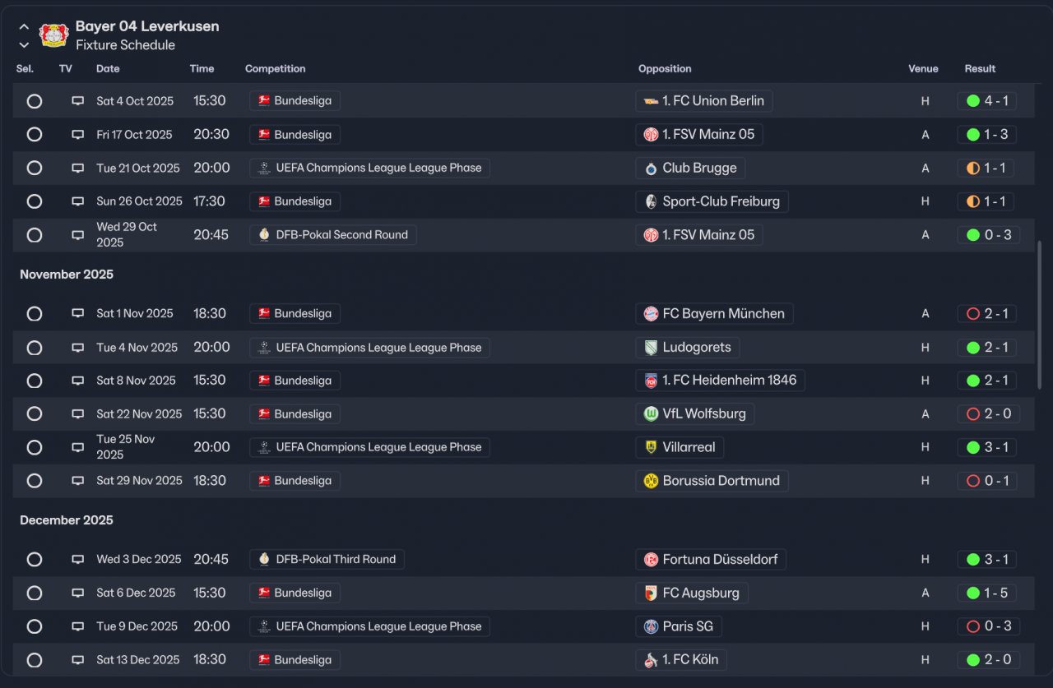Click the TV icon for the Club Brugge match

coord(77,169)
